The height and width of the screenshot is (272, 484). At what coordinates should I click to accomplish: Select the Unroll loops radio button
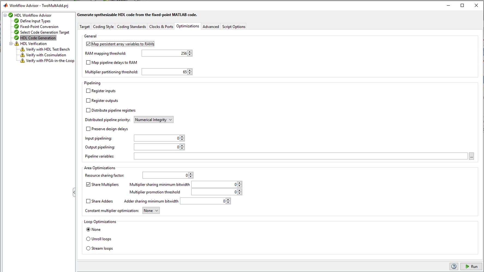[88, 239]
